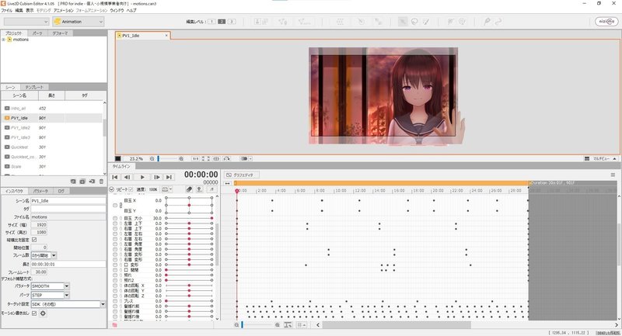Screen dimensions: 622x336
Task: Click the new scene icon in scene list
Action: click(73, 182)
